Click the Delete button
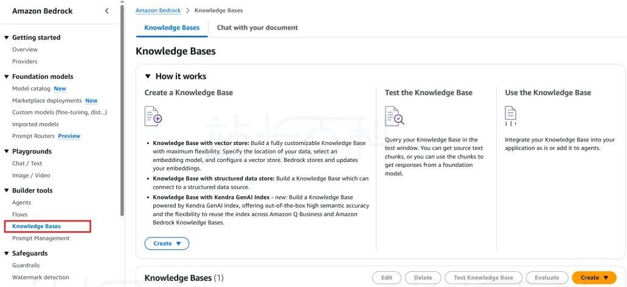The height and width of the screenshot is (287, 627). pos(423,277)
